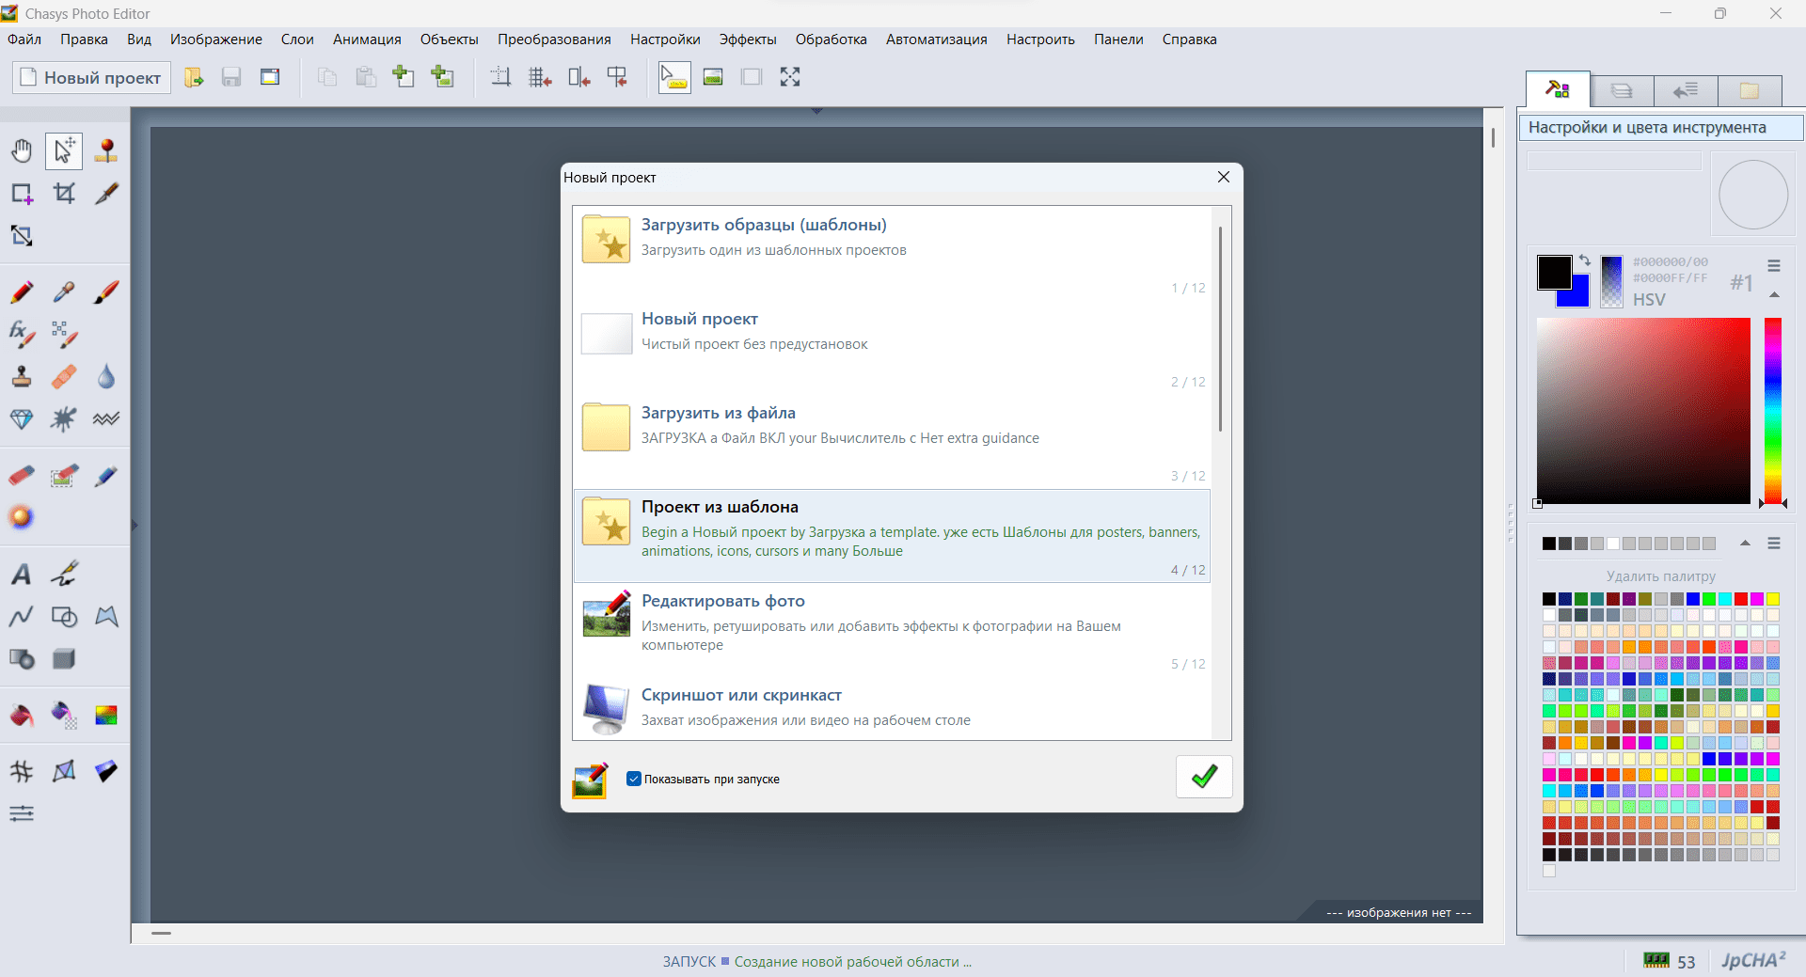Image resolution: width=1806 pixels, height=977 pixels.
Task: Open the color picker hamburger menu
Action: [x=1774, y=266]
